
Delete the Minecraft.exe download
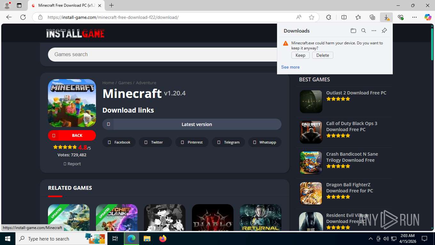[x=323, y=55]
